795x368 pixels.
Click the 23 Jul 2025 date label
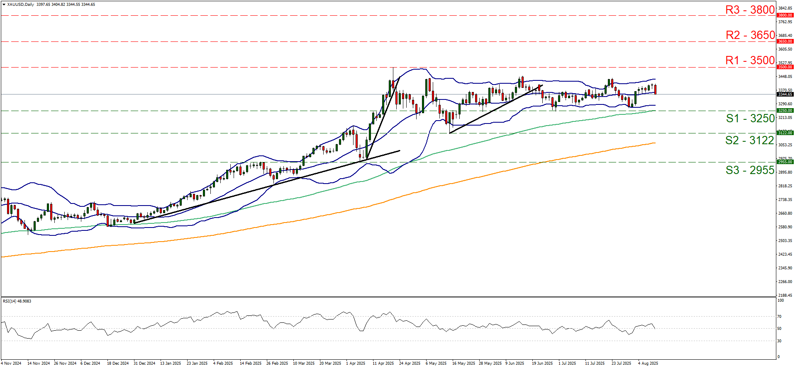pyautogui.click(x=622, y=363)
